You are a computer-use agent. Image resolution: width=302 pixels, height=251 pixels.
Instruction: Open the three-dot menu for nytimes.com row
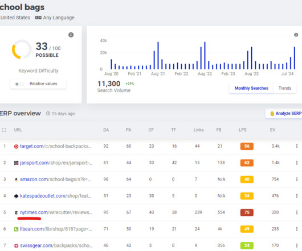tap(297, 212)
